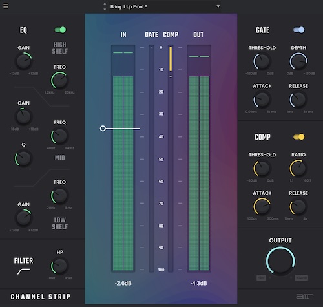The height and width of the screenshot is (307, 323).
Task: Click the Mid FREQ knob
Action: coord(59,136)
